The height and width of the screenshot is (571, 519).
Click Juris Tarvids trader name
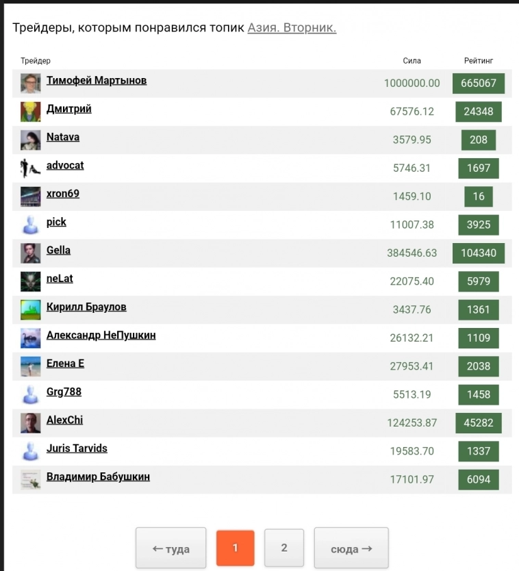click(x=77, y=448)
